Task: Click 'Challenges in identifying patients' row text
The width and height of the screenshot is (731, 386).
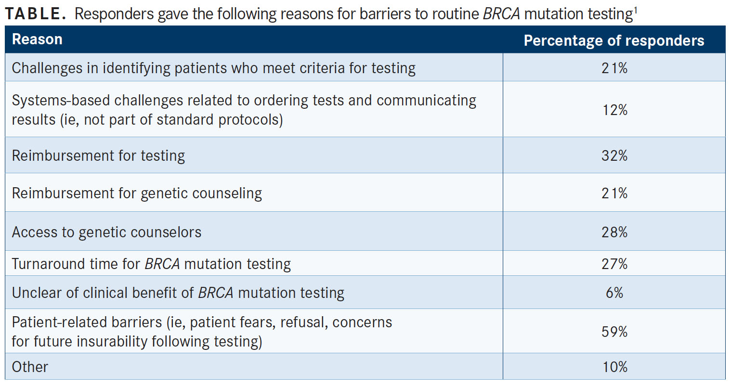Action: point(214,68)
